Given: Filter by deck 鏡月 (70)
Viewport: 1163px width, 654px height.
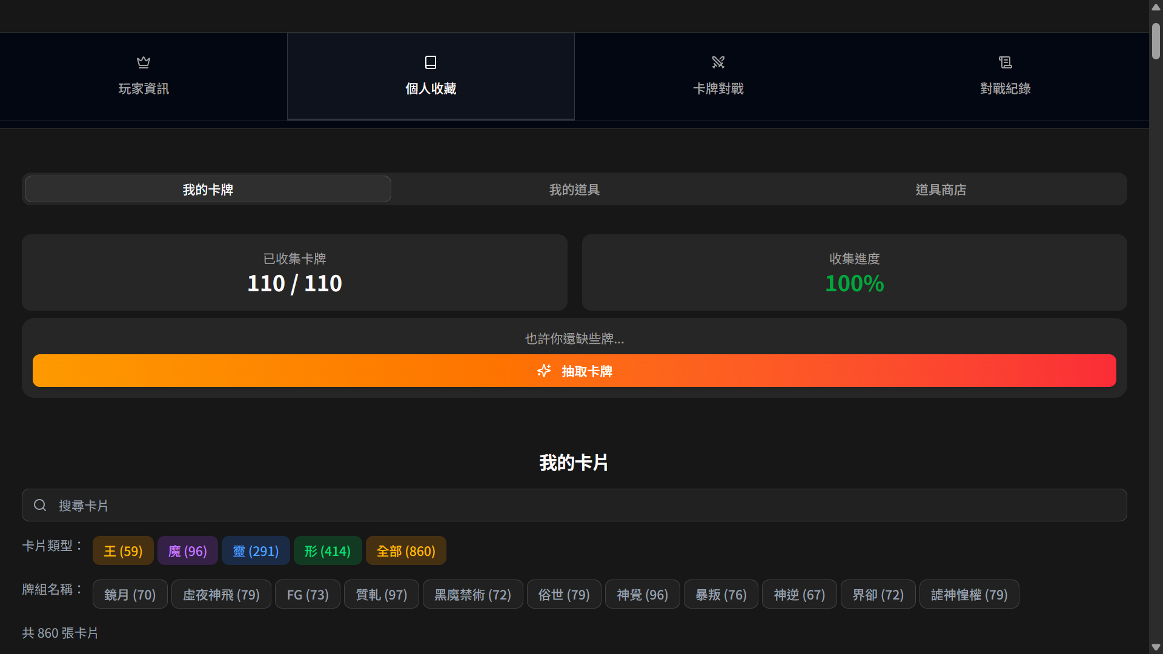Looking at the screenshot, I should coord(130,595).
